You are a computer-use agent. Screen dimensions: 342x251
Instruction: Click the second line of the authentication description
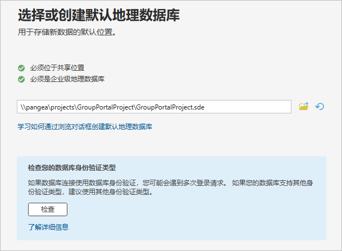[x=90, y=191]
